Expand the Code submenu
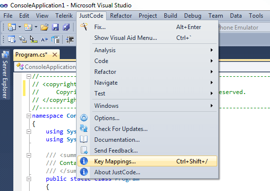 point(147,61)
